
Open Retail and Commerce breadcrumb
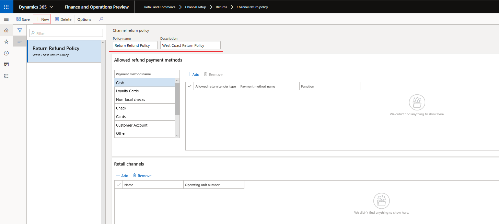(x=160, y=7)
